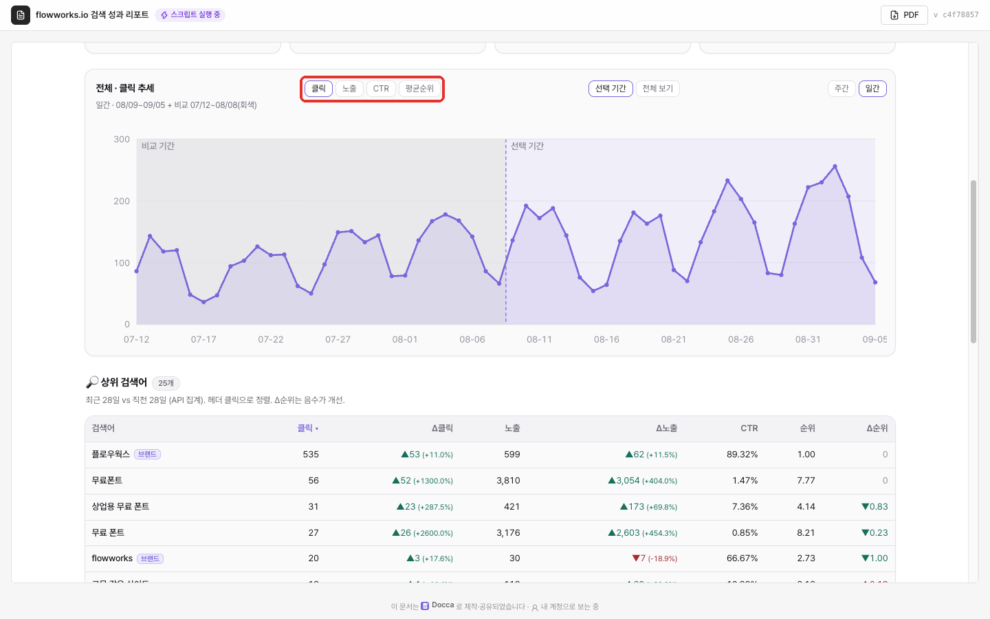Switch chart metric to 평균순위
This screenshot has height=619, width=990.
click(419, 89)
